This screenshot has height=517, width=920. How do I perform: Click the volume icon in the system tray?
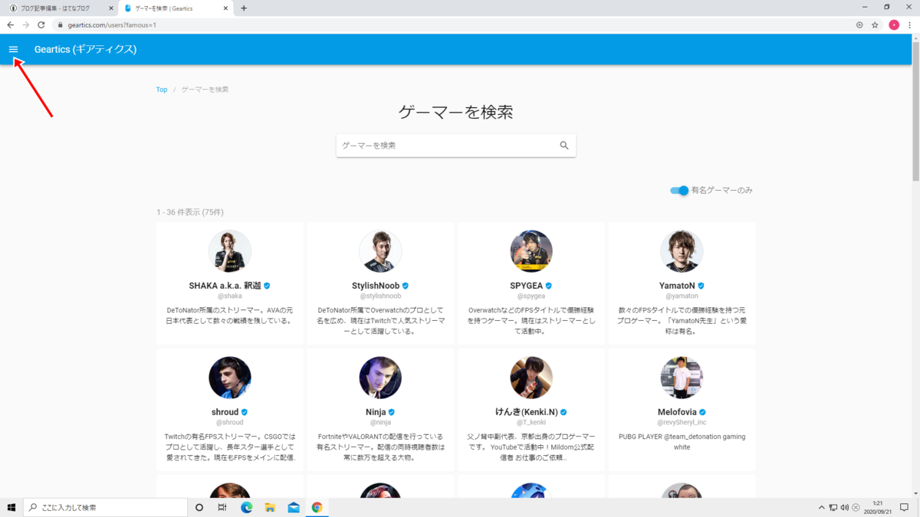click(x=845, y=507)
